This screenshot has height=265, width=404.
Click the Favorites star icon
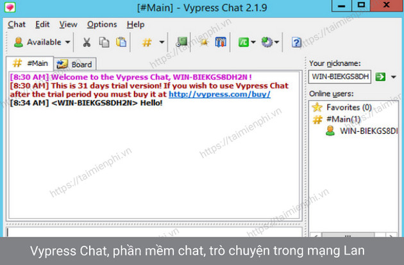coord(317,108)
